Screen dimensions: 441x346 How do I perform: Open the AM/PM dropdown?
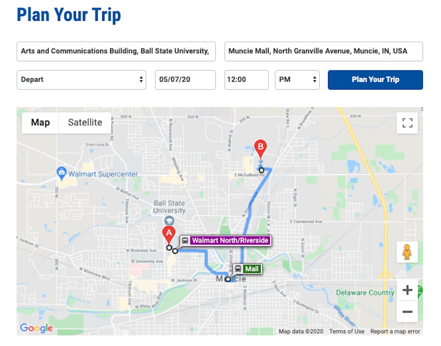(297, 80)
